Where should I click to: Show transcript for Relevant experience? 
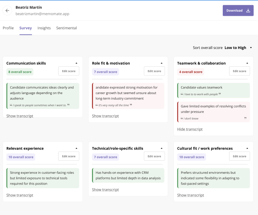(20, 195)
